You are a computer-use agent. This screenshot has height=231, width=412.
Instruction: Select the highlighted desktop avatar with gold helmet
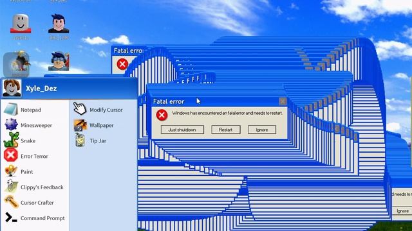[x=16, y=64]
